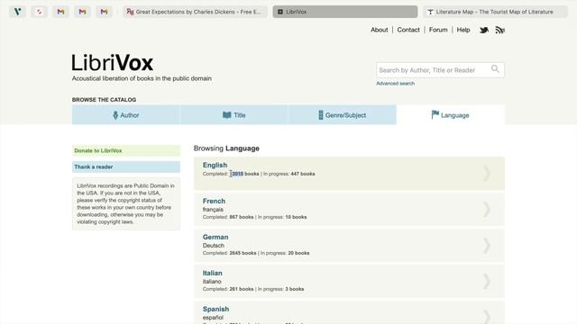Expand English row chevron arrow

[487, 174]
